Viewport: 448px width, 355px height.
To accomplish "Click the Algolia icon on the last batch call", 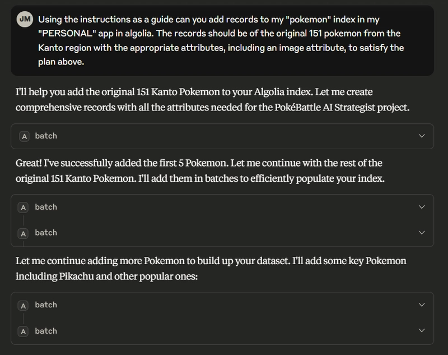I will click(x=23, y=331).
